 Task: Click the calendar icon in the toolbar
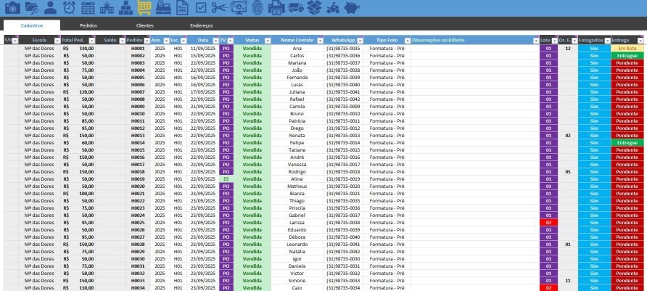tap(88, 8)
